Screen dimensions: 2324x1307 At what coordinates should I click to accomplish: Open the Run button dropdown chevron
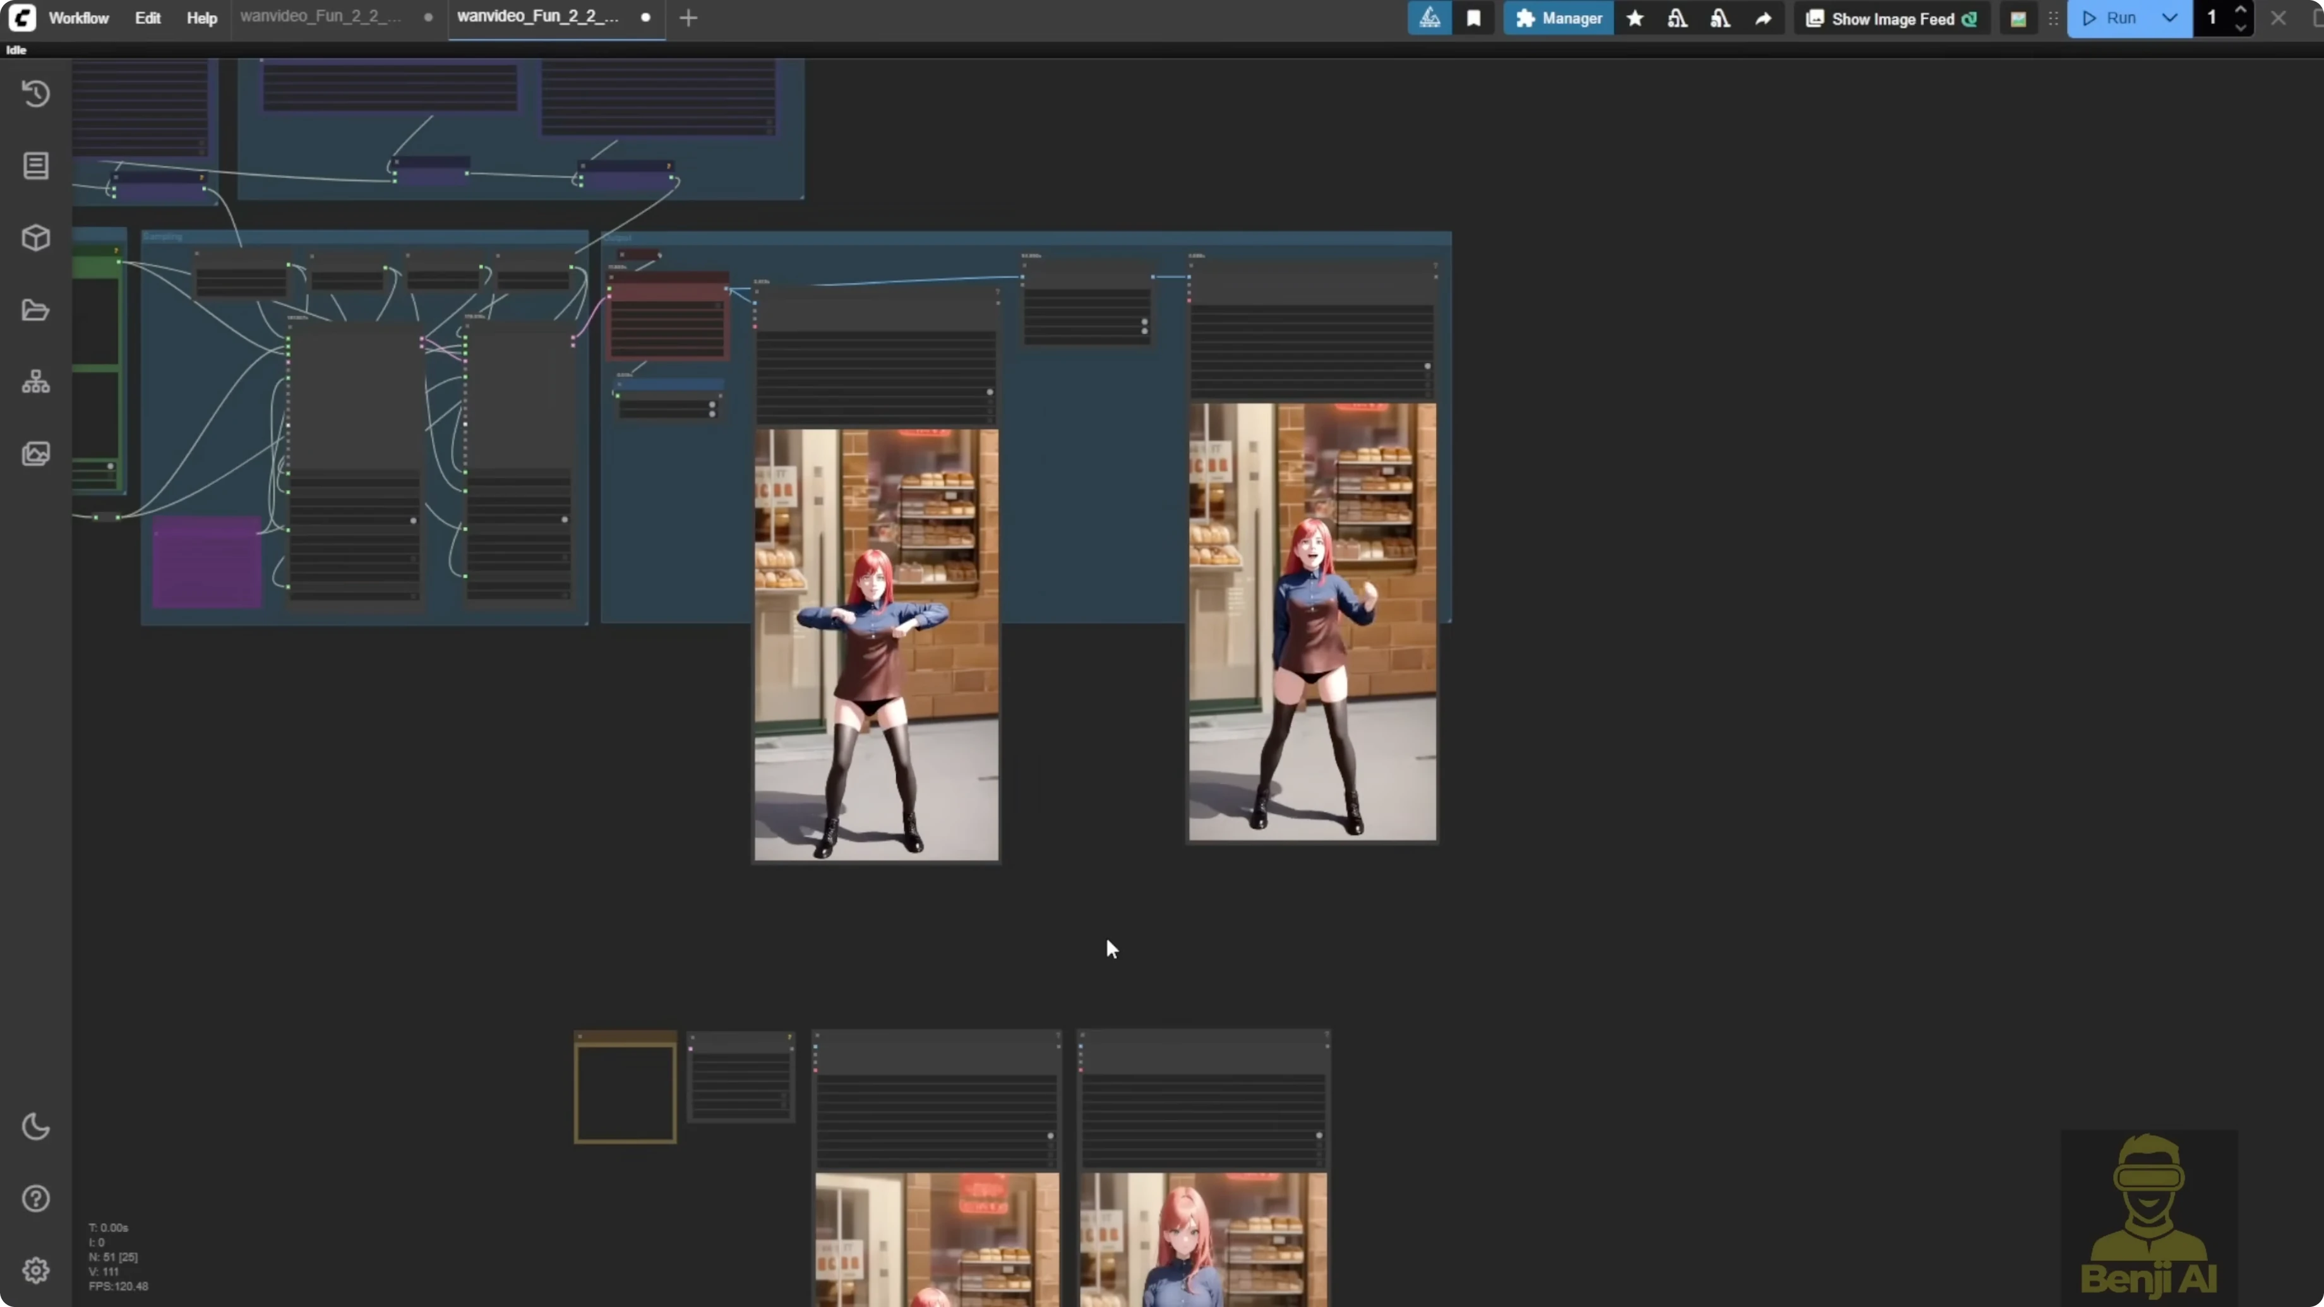(2171, 17)
